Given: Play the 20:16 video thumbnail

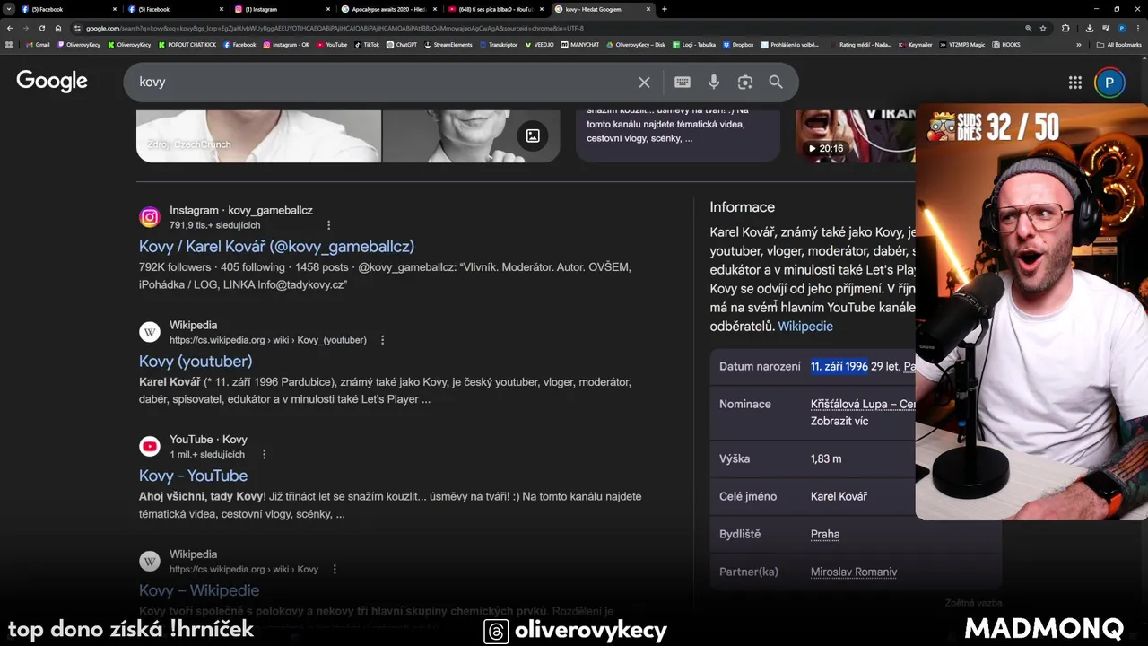Looking at the screenshot, I should [857, 136].
